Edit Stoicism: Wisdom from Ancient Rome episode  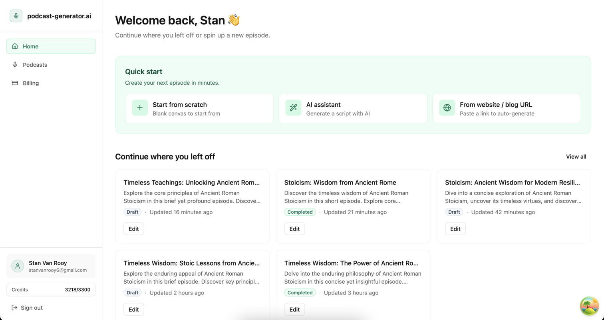(x=294, y=229)
